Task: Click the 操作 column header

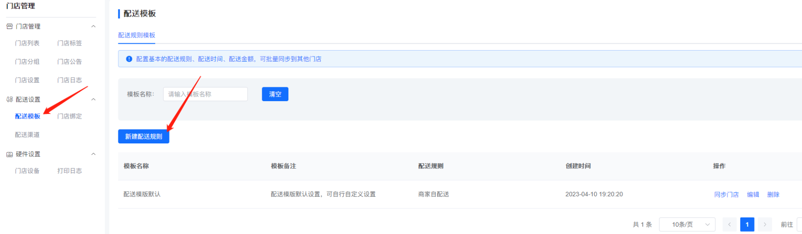Action: pyautogui.click(x=720, y=166)
